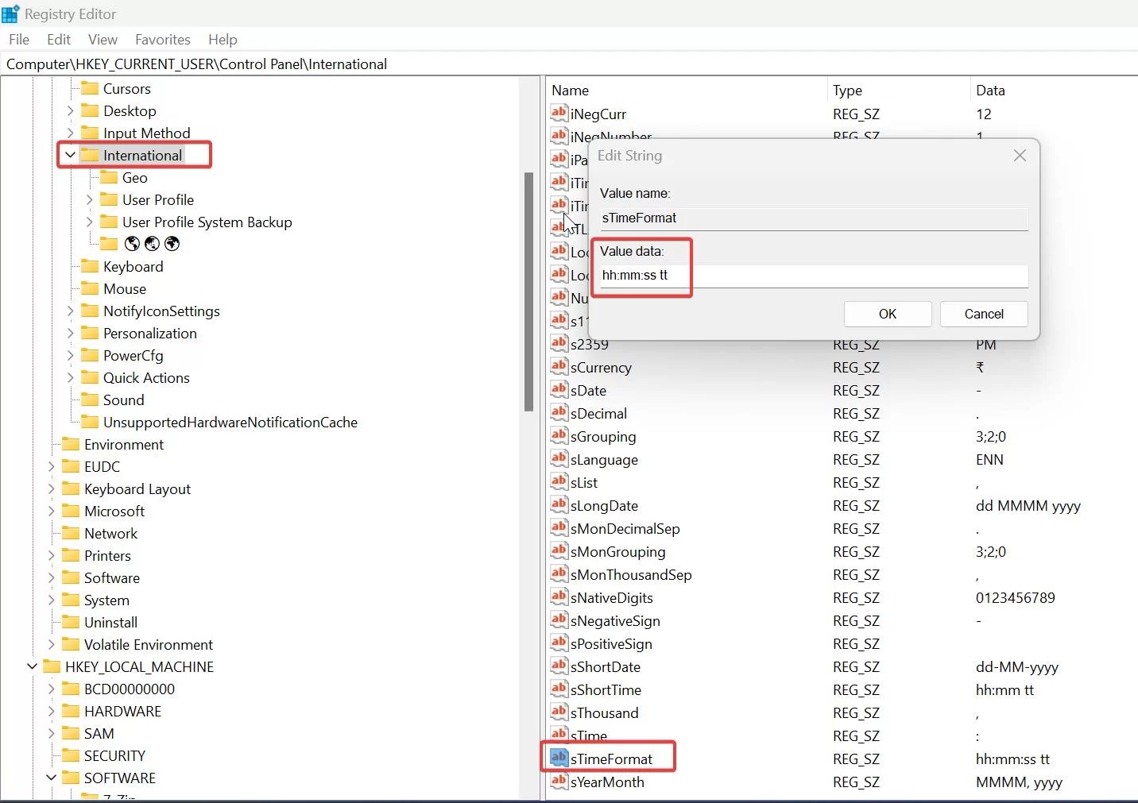This screenshot has height=803, width=1138.
Task: Open the View menu
Action: coord(103,39)
